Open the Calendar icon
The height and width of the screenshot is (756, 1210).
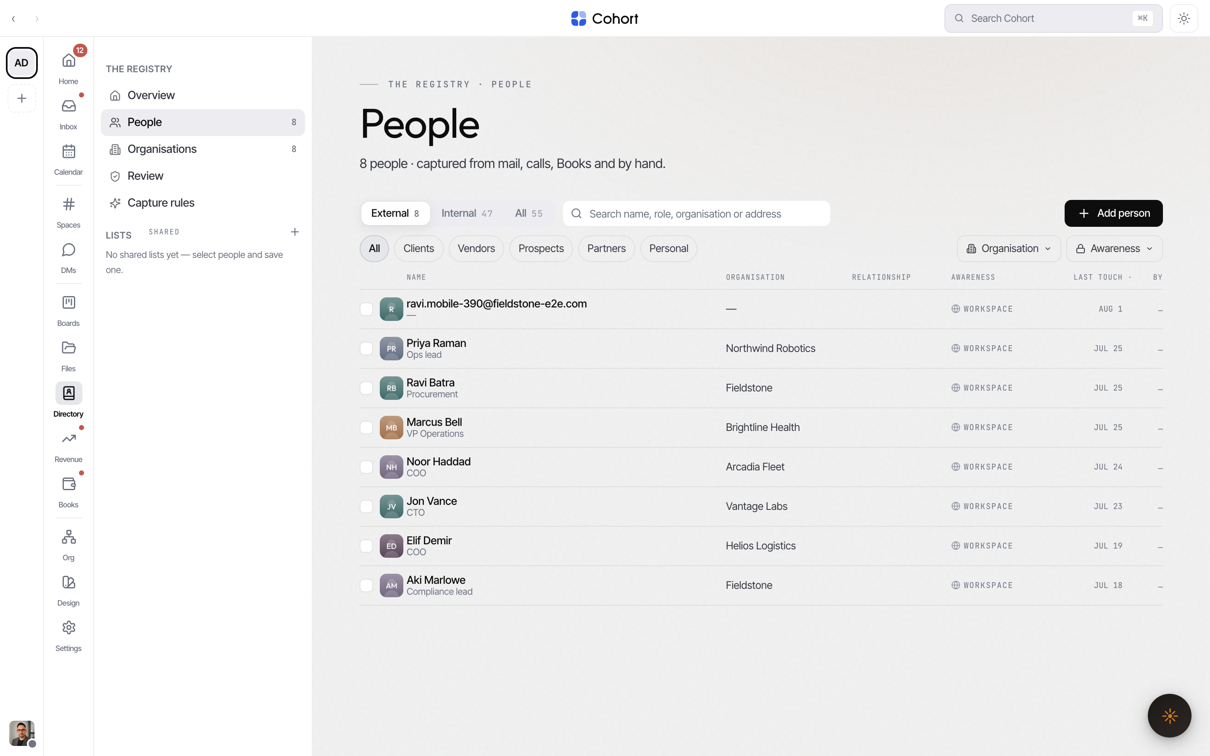point(68,158)
